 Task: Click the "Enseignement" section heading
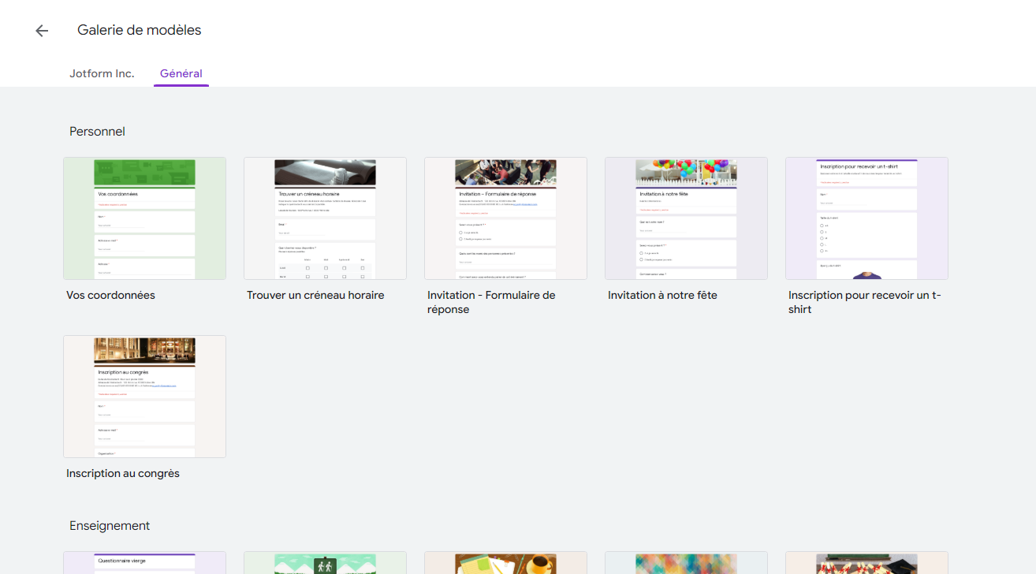coord(110,526)
